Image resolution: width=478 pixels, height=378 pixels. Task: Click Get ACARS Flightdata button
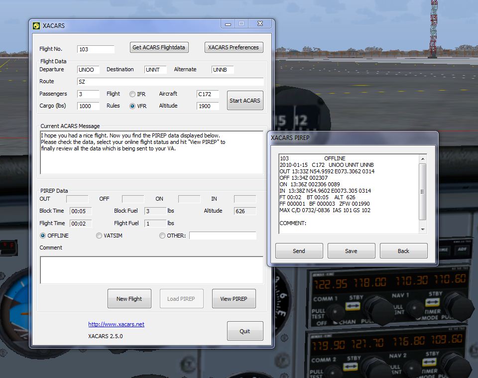(x=159, y=47)
